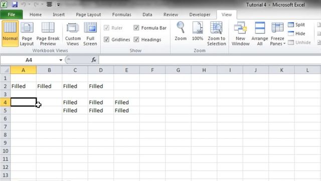Select cell E4 containing Filled
The image size is (321, 181).
click(126, 102)
